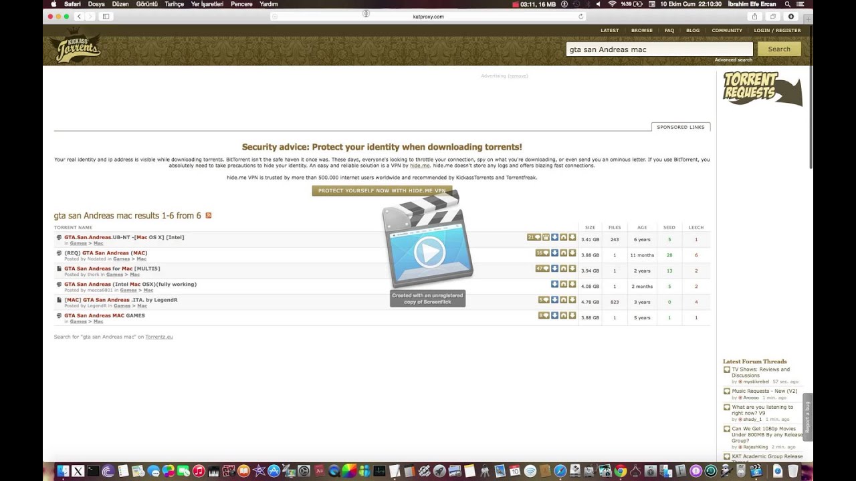Screen dimensions: 856x481
Task: Open the BROWSE page link
Action: 642,30
